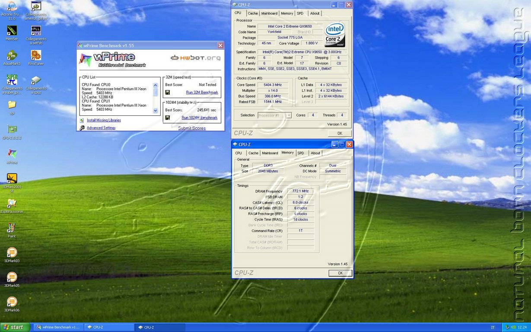The height and width of the screenshot is (332, 531).
Task: Switch to Mainboard tab in top CPU-Z window
Action: [x=269, y=13]
